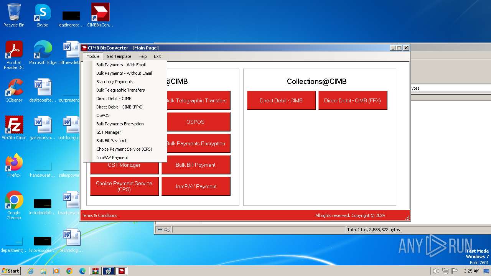Launch Microsoft Edge desktop shortcut
This screenshot has width=491, height=276.
click(x=43, y=53)
